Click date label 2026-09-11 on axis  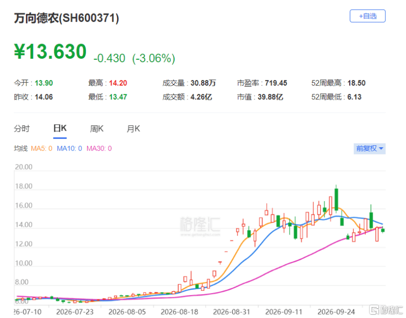coord(284,312)
